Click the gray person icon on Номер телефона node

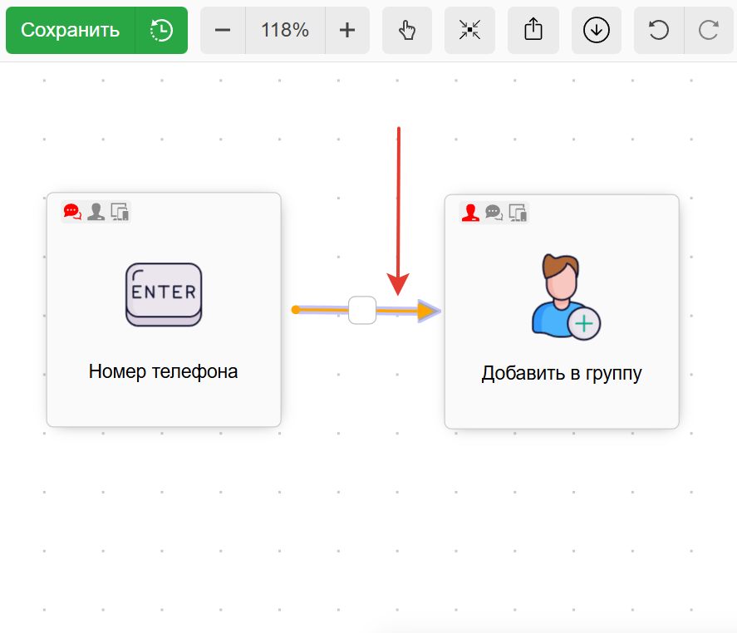[x=96, y=212]
